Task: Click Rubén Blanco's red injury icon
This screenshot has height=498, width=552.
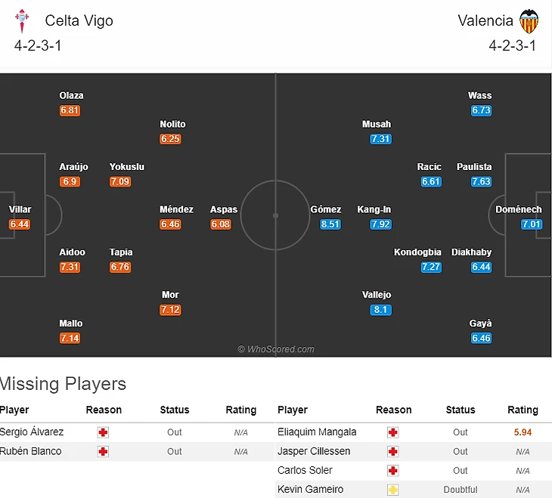Action: 104,451
